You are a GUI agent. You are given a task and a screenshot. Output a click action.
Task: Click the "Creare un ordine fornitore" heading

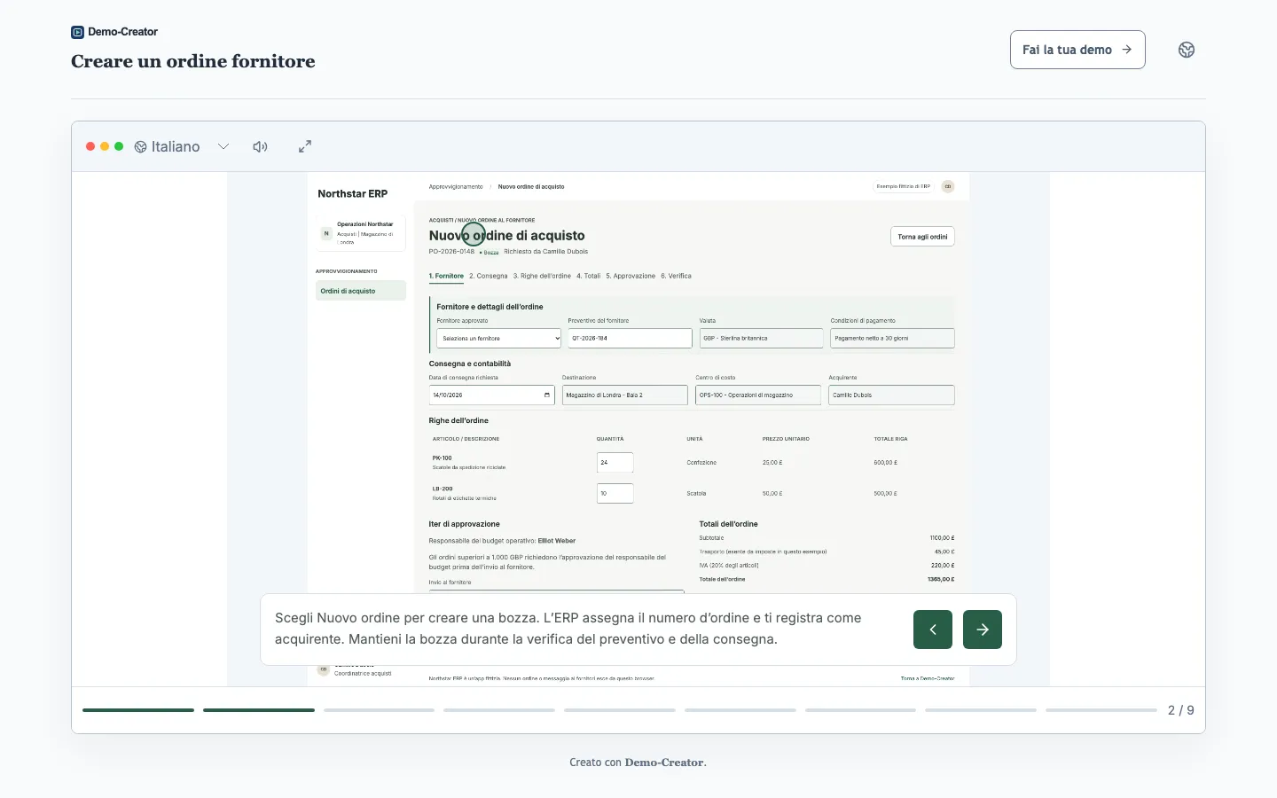tap(193, 61)
